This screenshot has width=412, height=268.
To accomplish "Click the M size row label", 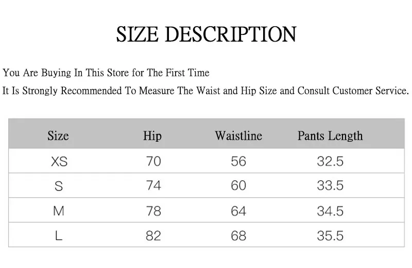I will click(59, 211).
